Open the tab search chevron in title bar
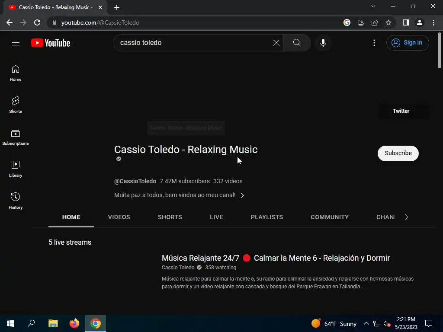443x332 pixels. tap(373, 6)
